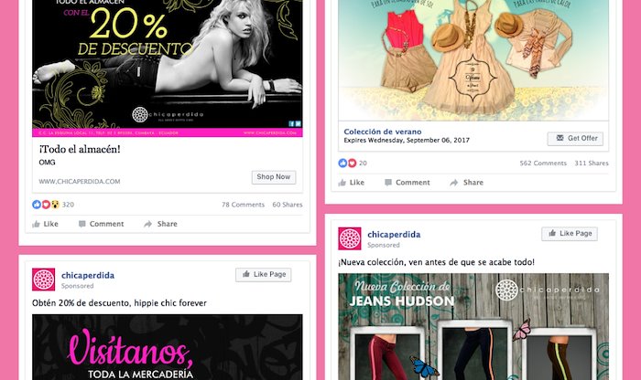The width and height of the screenshot is (641, 380).
Task: Show reactions for the 320 count
Action: click(68, 205)
